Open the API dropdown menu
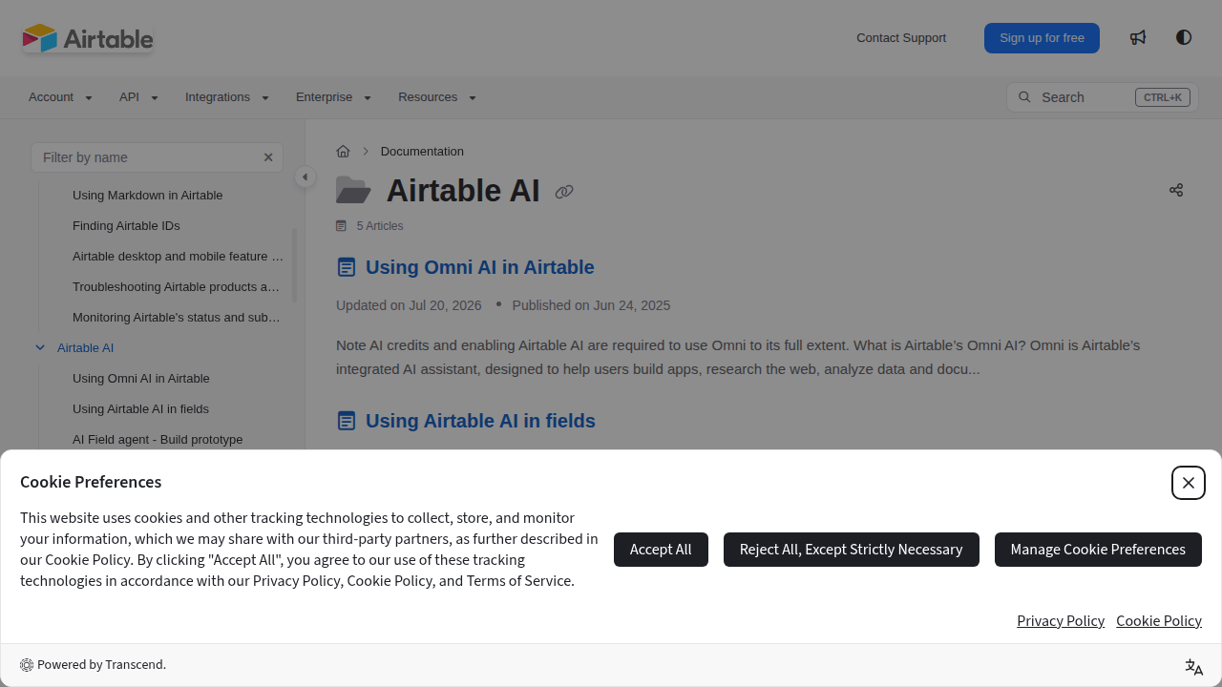This screenshot has height=687, width=1222. coord(138,97)
